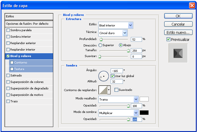Click the Tamaño value field (250)
Screen dimensions: 197x132
[x=136, y=51]
